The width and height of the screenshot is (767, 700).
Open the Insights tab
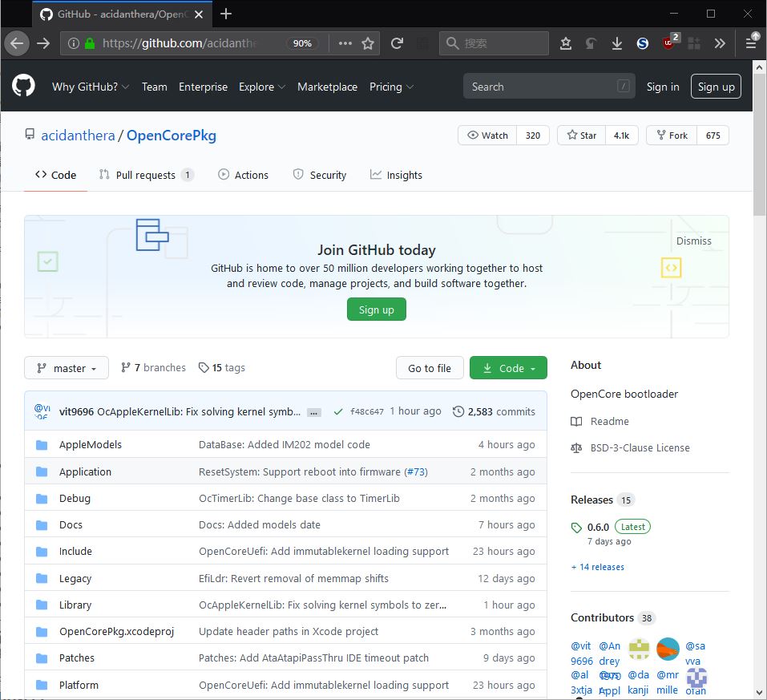(x=396, y=175)
